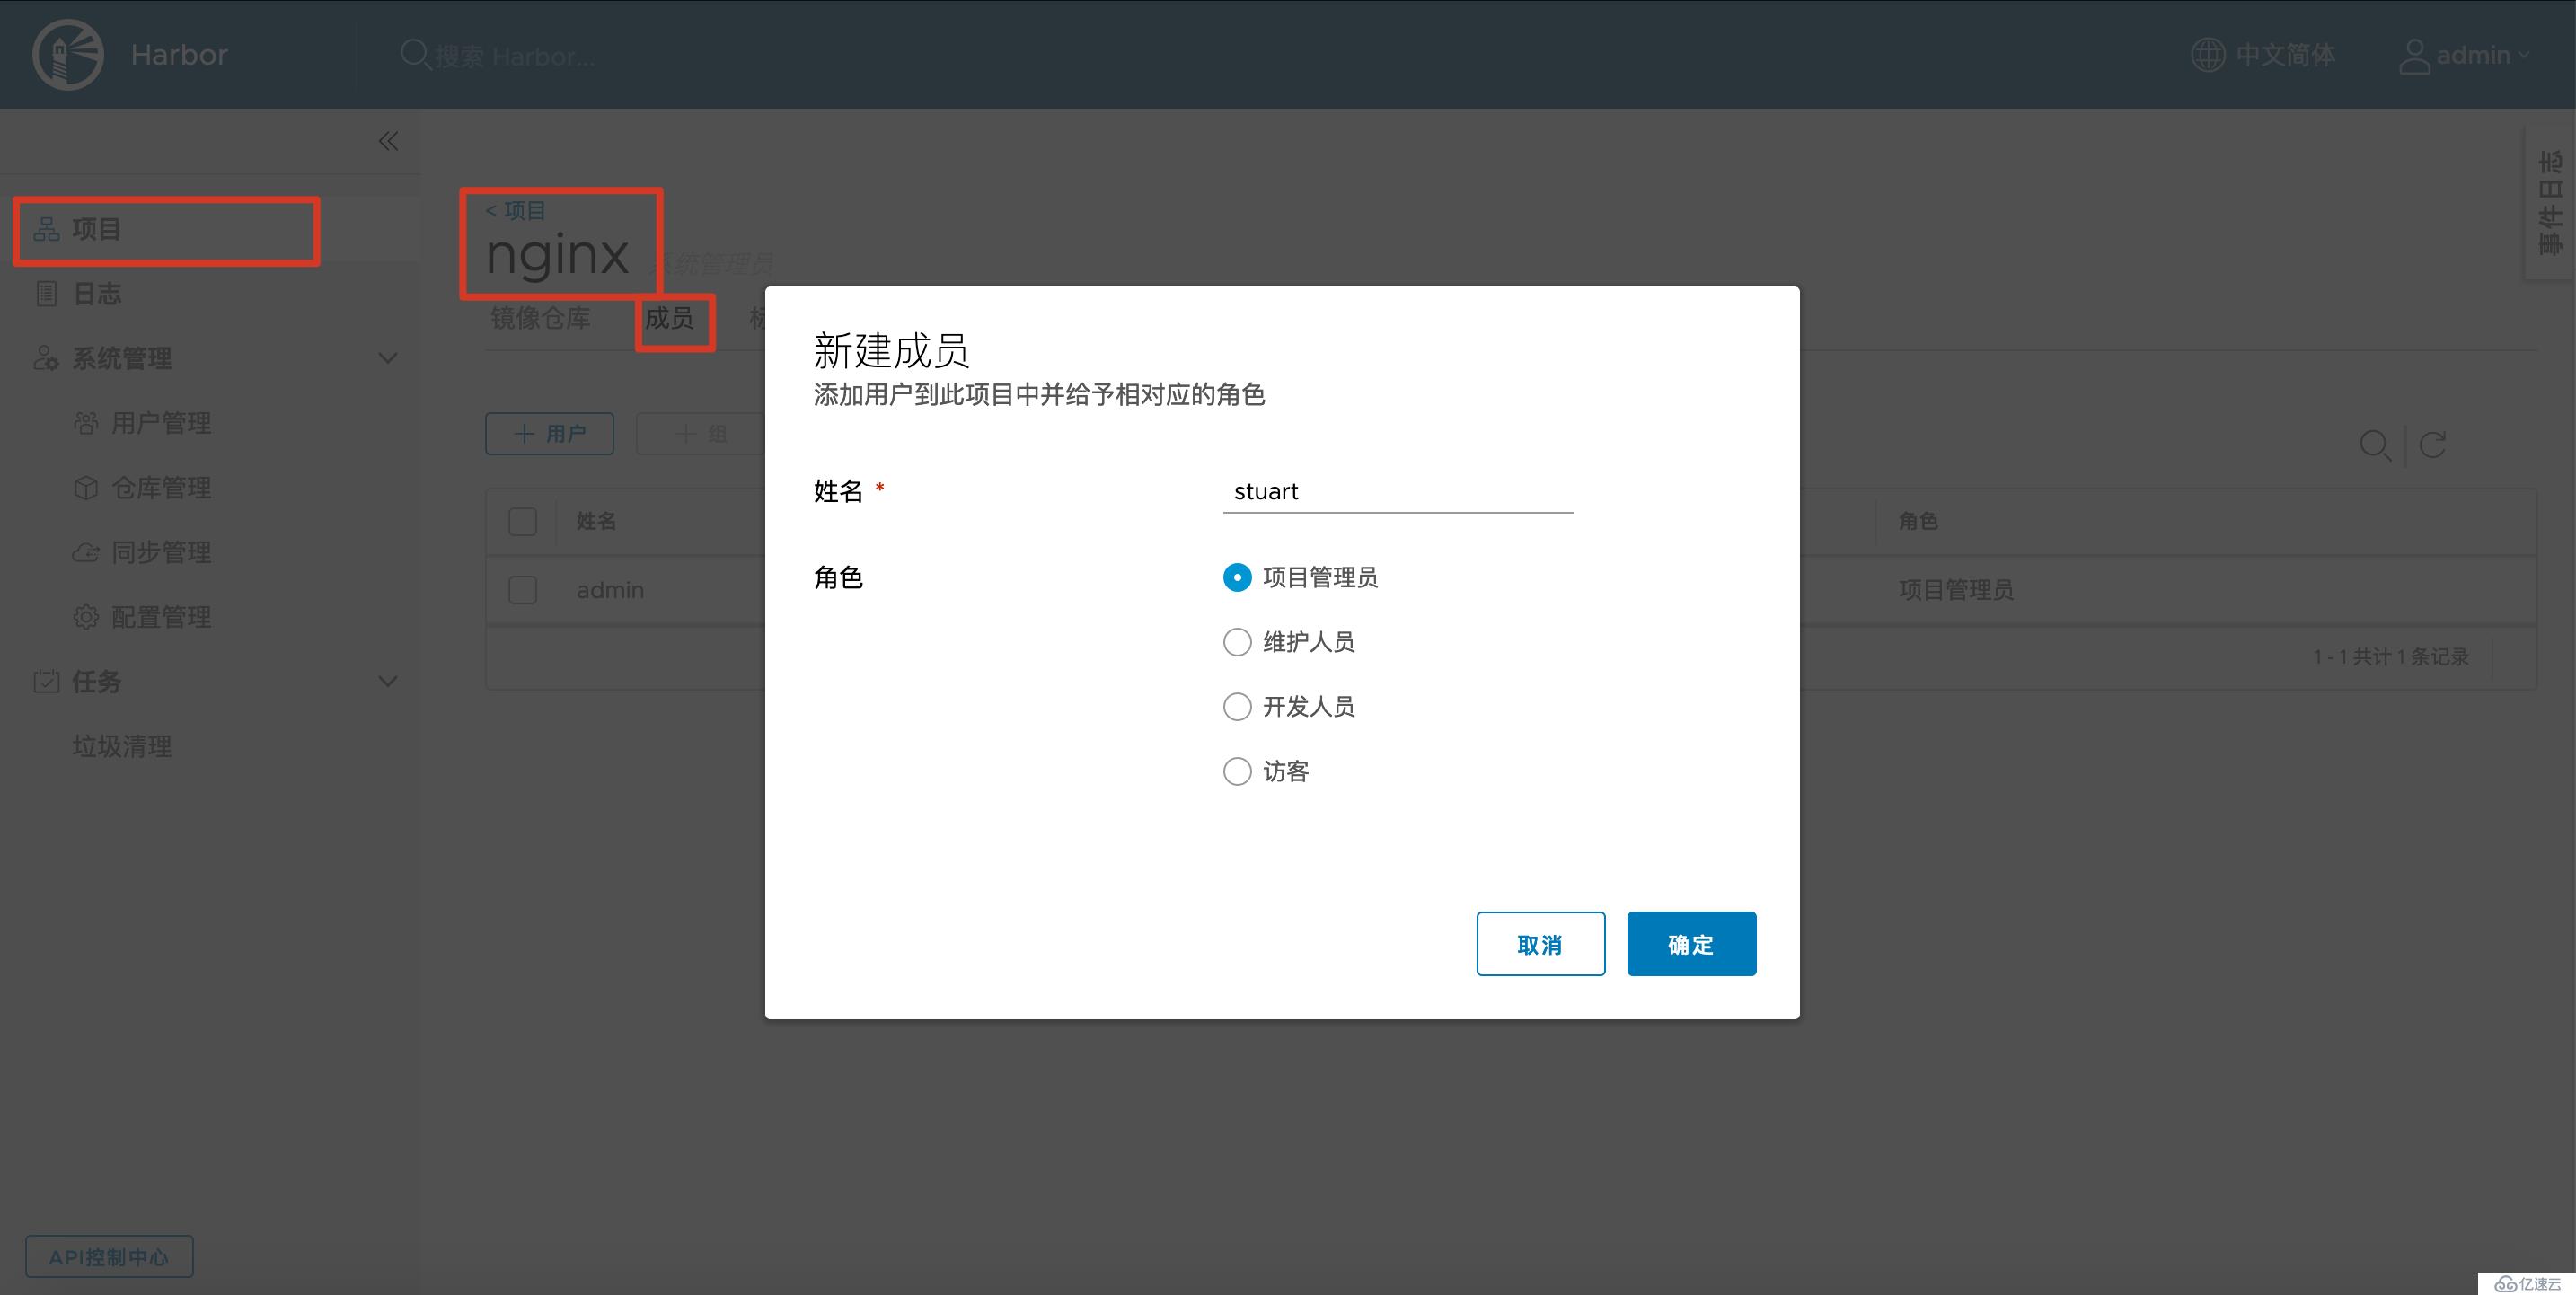The width and height of the screenshot is (2576, 1295).
Task: Select the 维护人员 role radio
Action: click(x=1237, y=642)
